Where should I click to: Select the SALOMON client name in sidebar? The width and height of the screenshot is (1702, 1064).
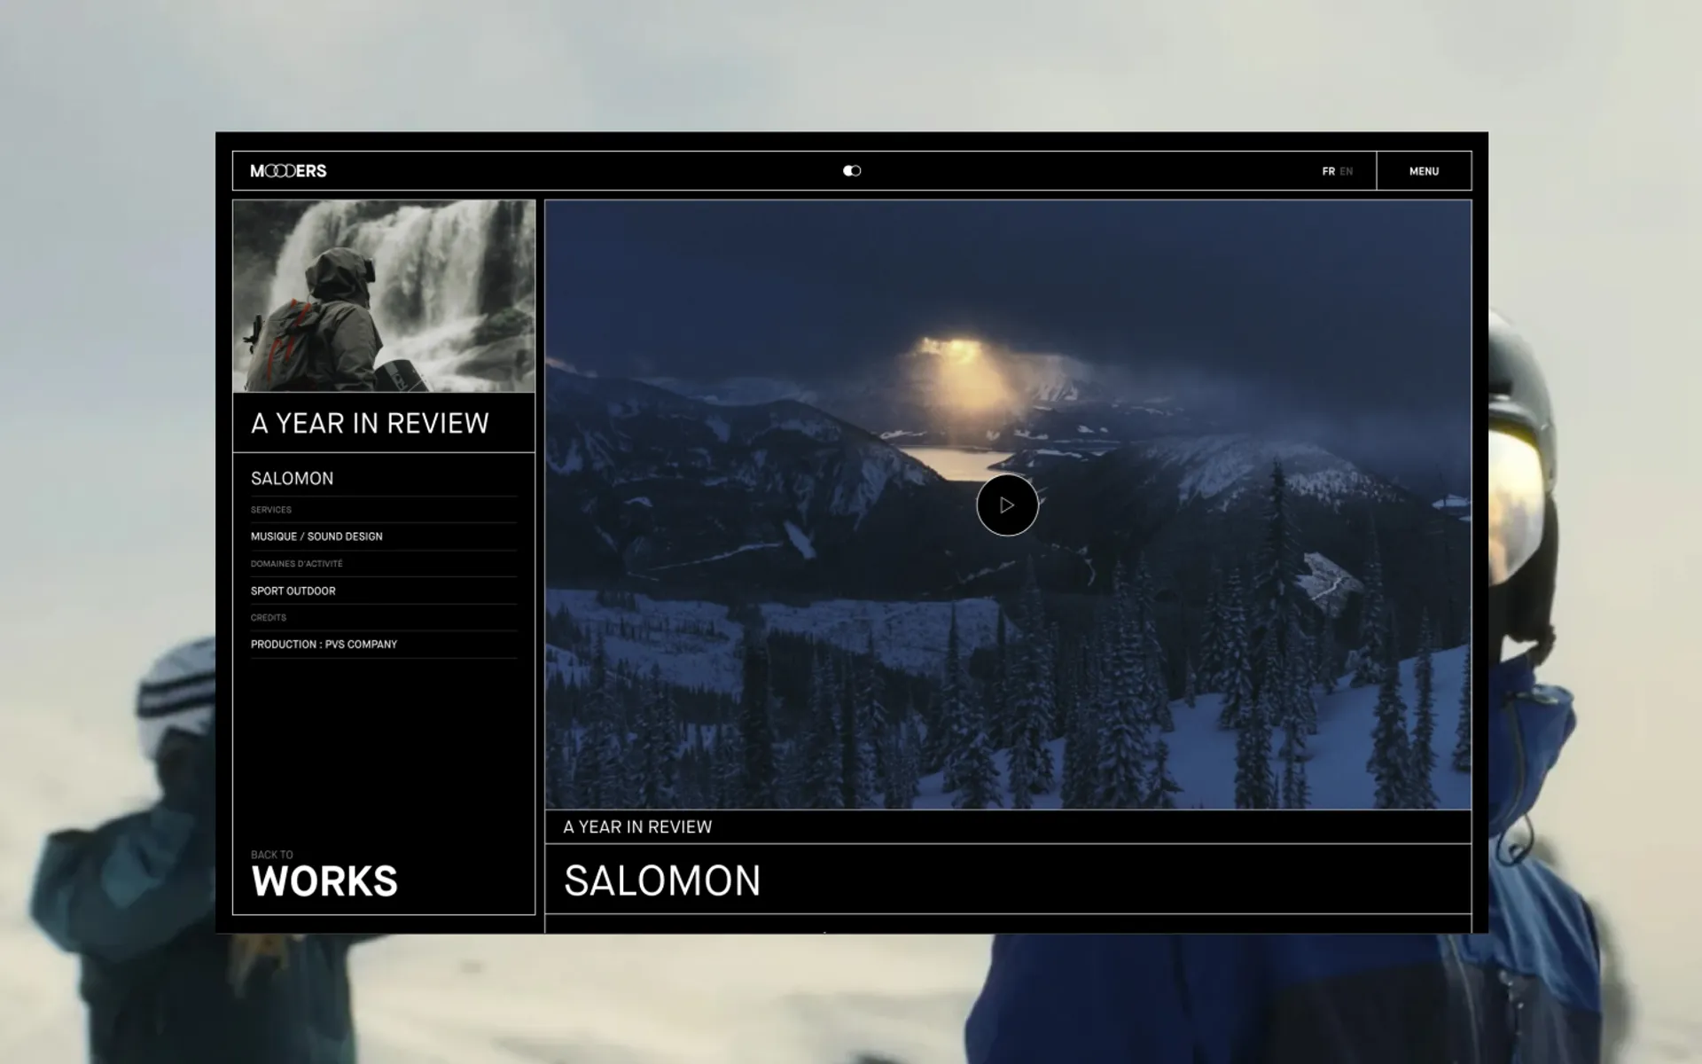[x=293, y=479]
